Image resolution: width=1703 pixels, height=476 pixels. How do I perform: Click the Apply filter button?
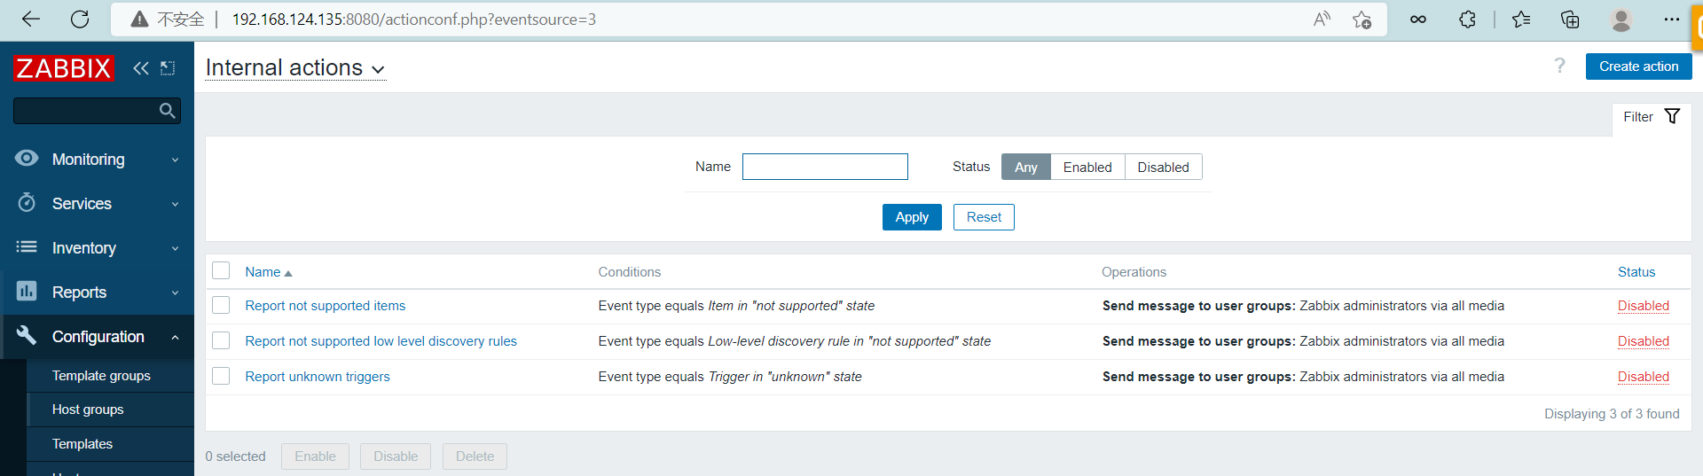coord(911,217)
